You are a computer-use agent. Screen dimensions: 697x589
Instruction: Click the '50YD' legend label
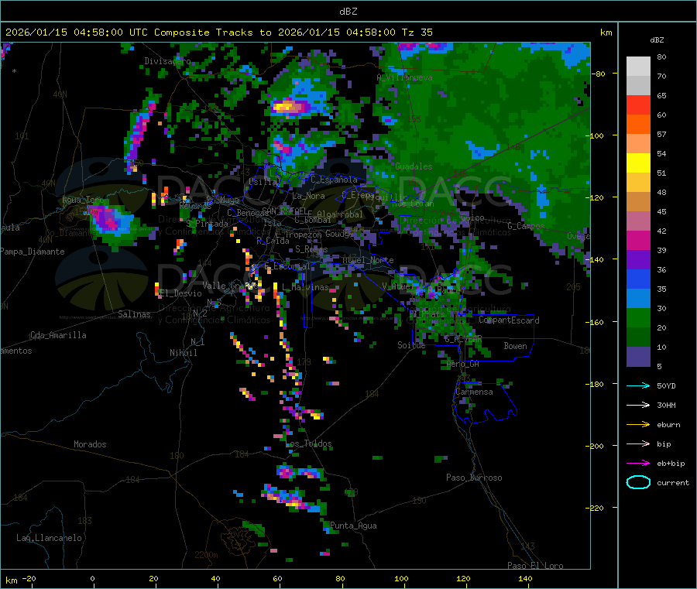(x=666, y=385)
